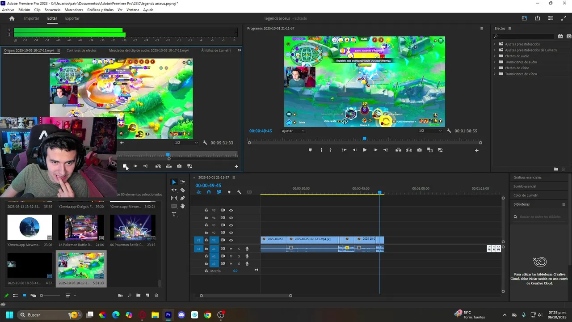Click Export Frame camera in Program monitor
572x322 pixels.
[x=419, y=150]
